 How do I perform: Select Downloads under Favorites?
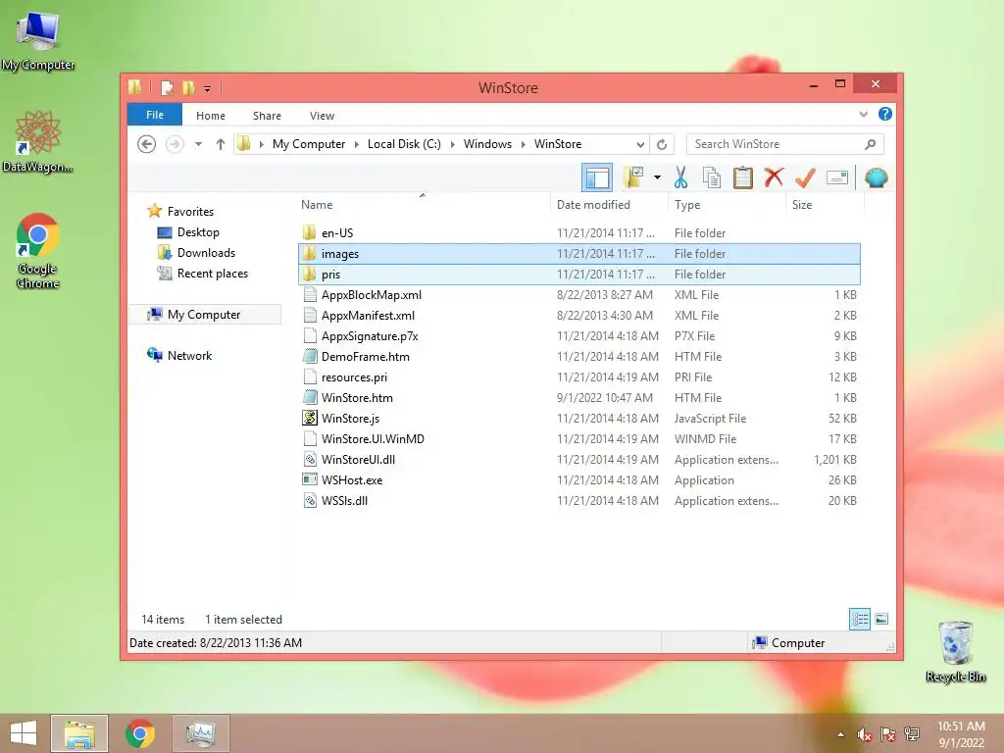point(206,253)
